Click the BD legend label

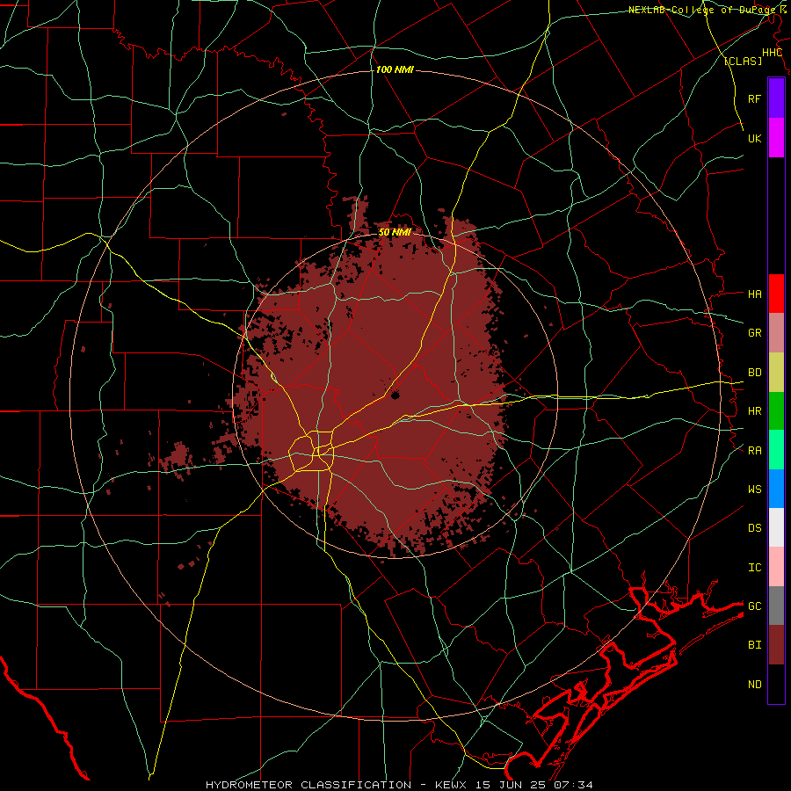[754, 373]
